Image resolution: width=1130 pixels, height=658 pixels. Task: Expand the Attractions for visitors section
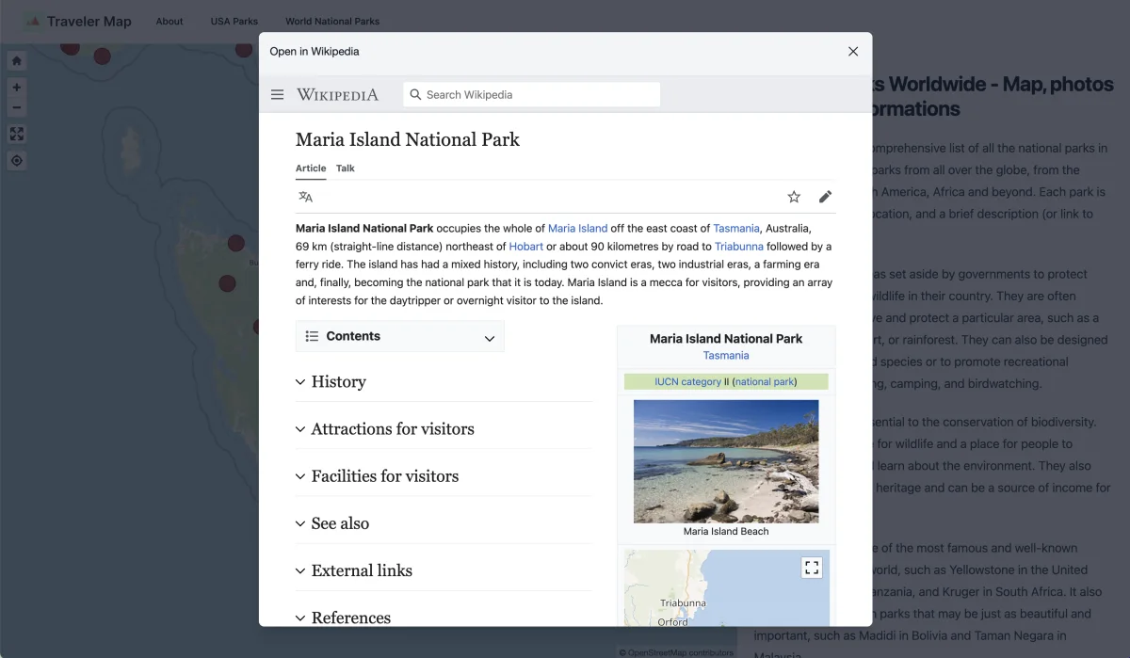(x=444, y=428)
